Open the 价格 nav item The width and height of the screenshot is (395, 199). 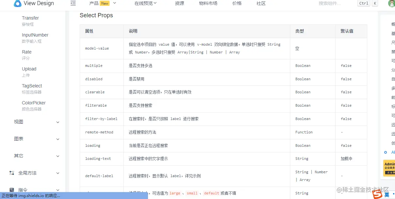pos(237,3)
